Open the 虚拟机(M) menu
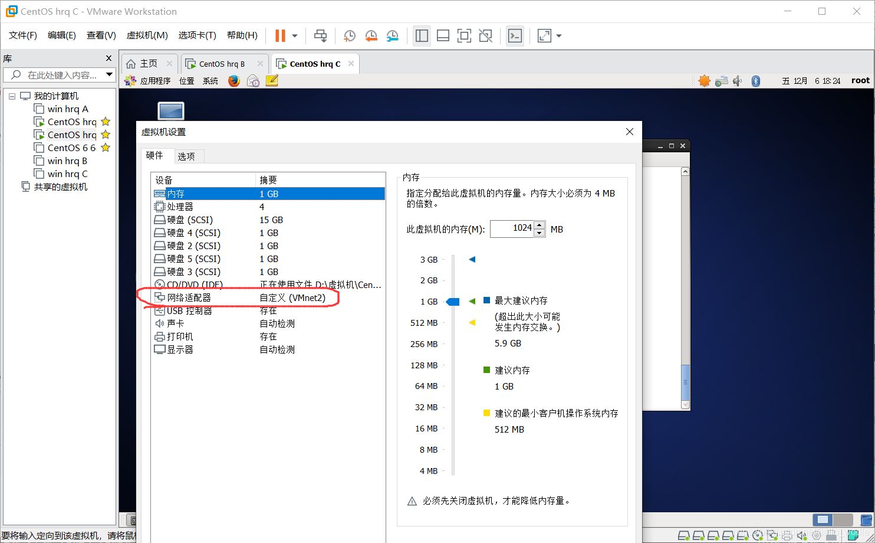The width and height of the screenshot is (875, 543). coord(147,35)
